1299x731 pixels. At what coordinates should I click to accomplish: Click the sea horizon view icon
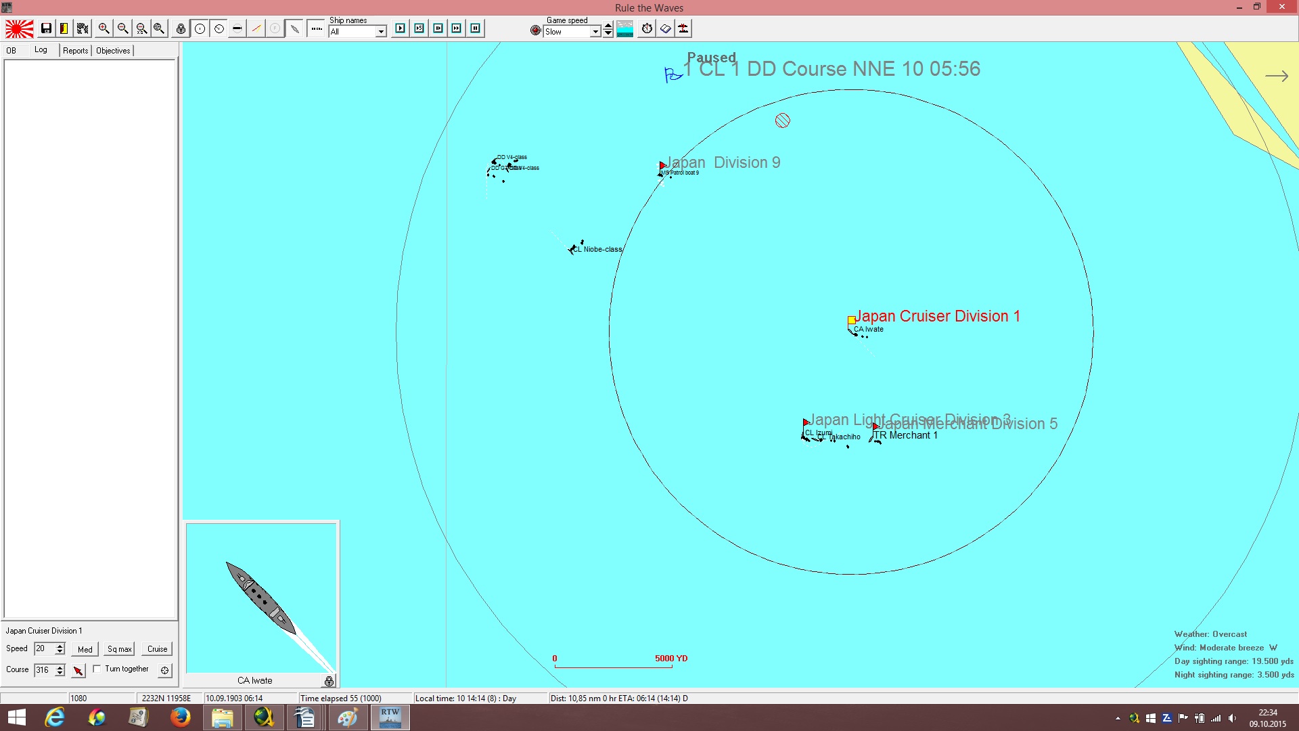click(x=625, y=28)
